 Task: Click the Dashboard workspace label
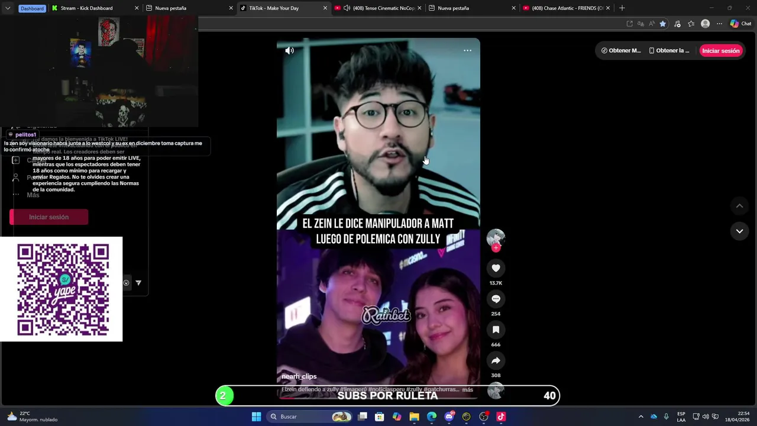click(32, 8)
